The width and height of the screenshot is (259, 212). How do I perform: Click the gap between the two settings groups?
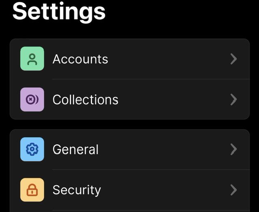point(129,125)
